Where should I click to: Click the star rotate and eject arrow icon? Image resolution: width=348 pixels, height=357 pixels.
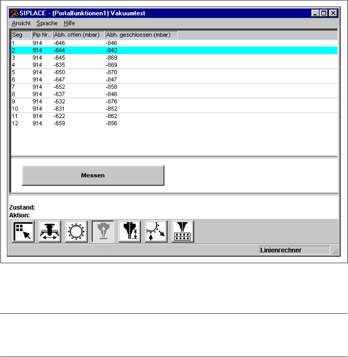coord(156,231)
